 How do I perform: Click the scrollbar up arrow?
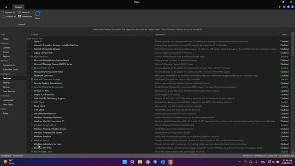293,34
